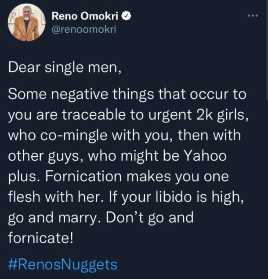Image resolution: width=268 pixels, height=279 pixels.
Task: Open the #RenosNuggets hashtag
Action: point(63,264)
